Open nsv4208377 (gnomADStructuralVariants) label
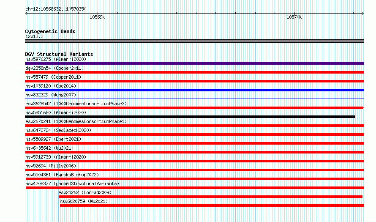Viewport: 376px width, 222px height. (x=72, y=184)
